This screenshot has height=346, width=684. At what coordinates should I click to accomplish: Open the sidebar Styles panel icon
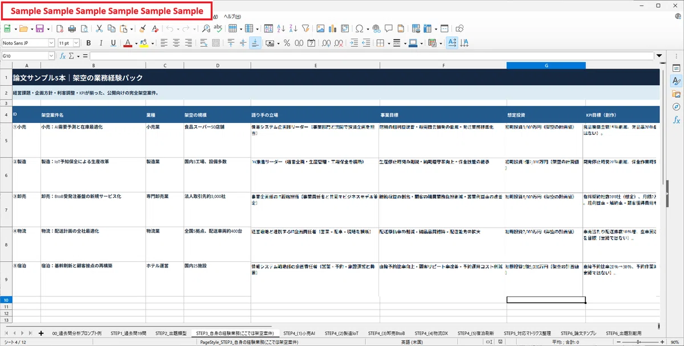click(x=677, y=81)
